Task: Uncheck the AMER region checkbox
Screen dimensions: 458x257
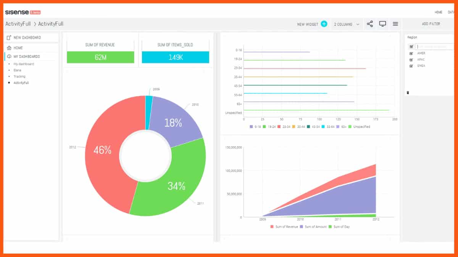Action: click(x=411, y=53)
